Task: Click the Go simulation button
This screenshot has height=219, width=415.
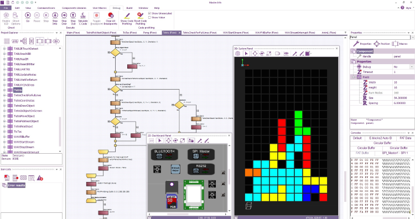Action: pos(28,18)
